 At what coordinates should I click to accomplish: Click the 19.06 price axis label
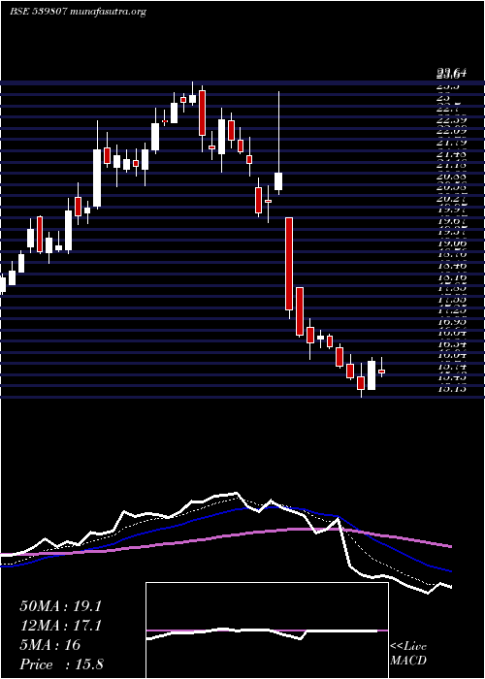(452, 243)
